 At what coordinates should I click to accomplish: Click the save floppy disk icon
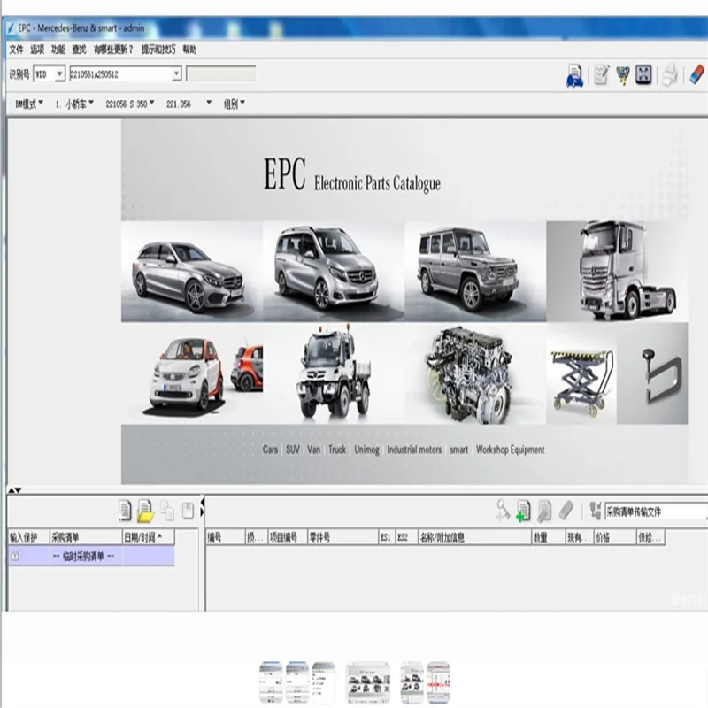188,511
